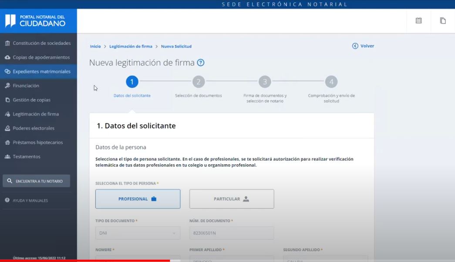
Task: Click the documents copy icon in header
Action: tap(443, 20)
